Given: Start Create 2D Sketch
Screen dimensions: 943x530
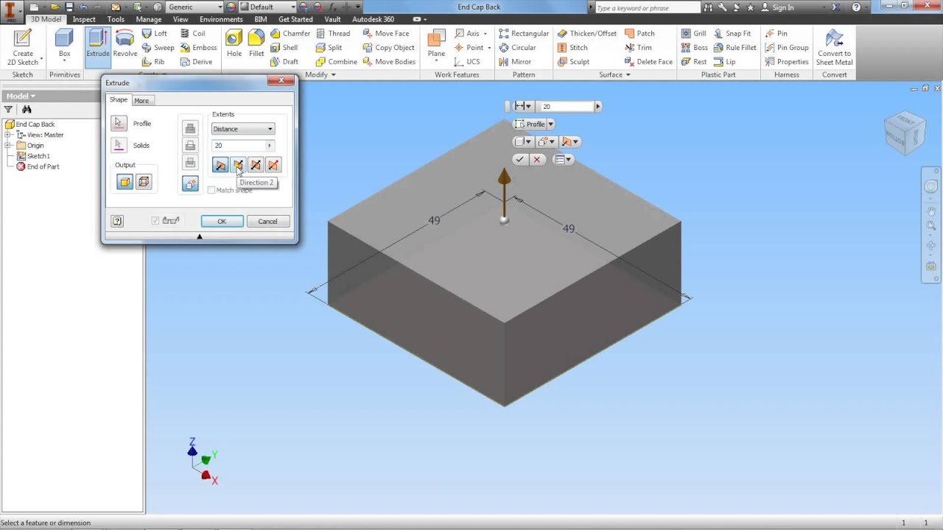Looking at the screenshot, I should click(x=23, y=47).
